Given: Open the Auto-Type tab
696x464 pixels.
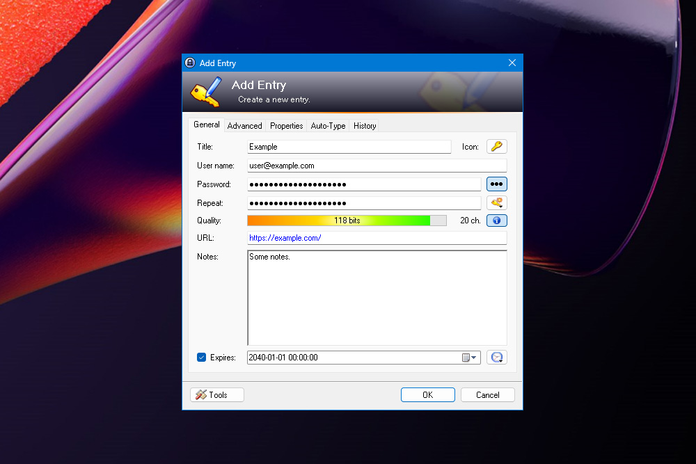Looking at the screenshot, I should tap(328, 126).
